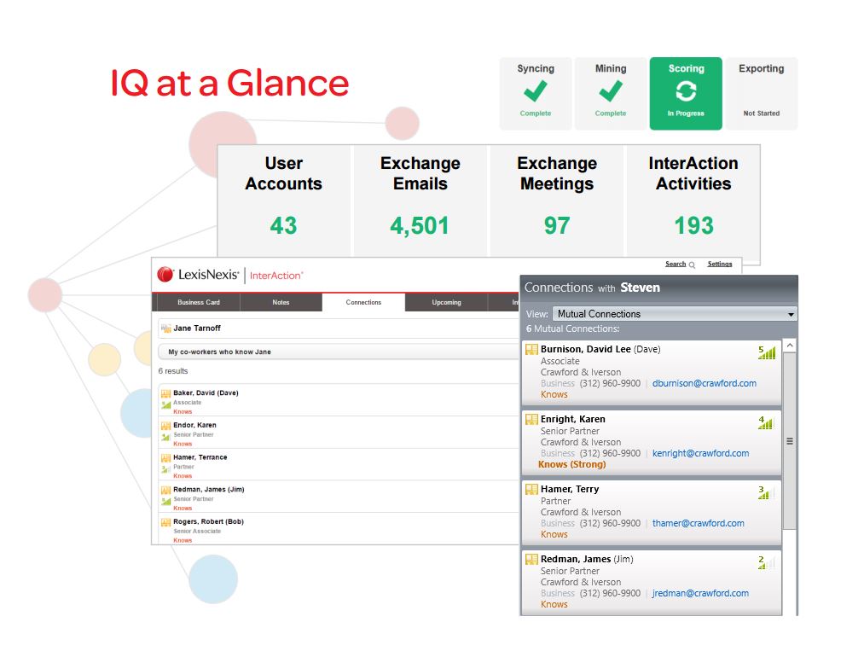Click contact icon next to Baker, David (Dave)

165,393
